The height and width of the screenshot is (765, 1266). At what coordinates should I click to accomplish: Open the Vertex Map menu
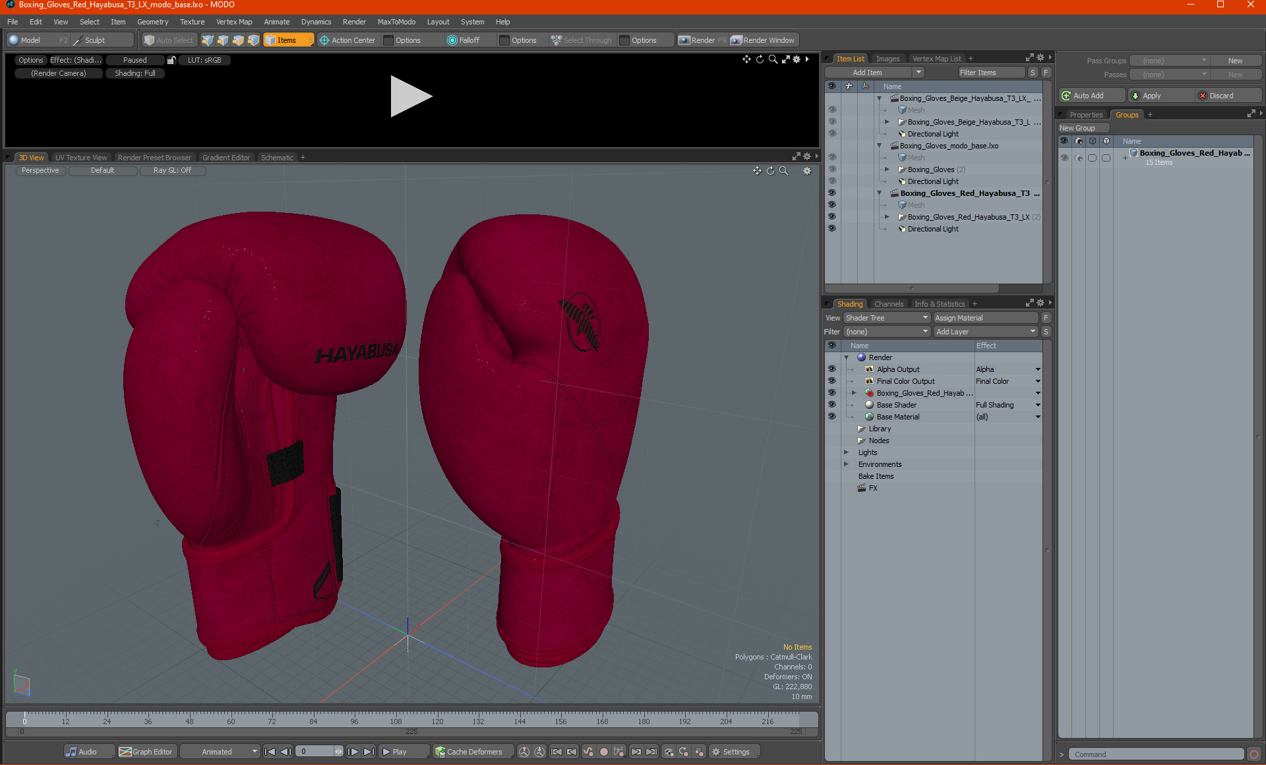point(234,22)
